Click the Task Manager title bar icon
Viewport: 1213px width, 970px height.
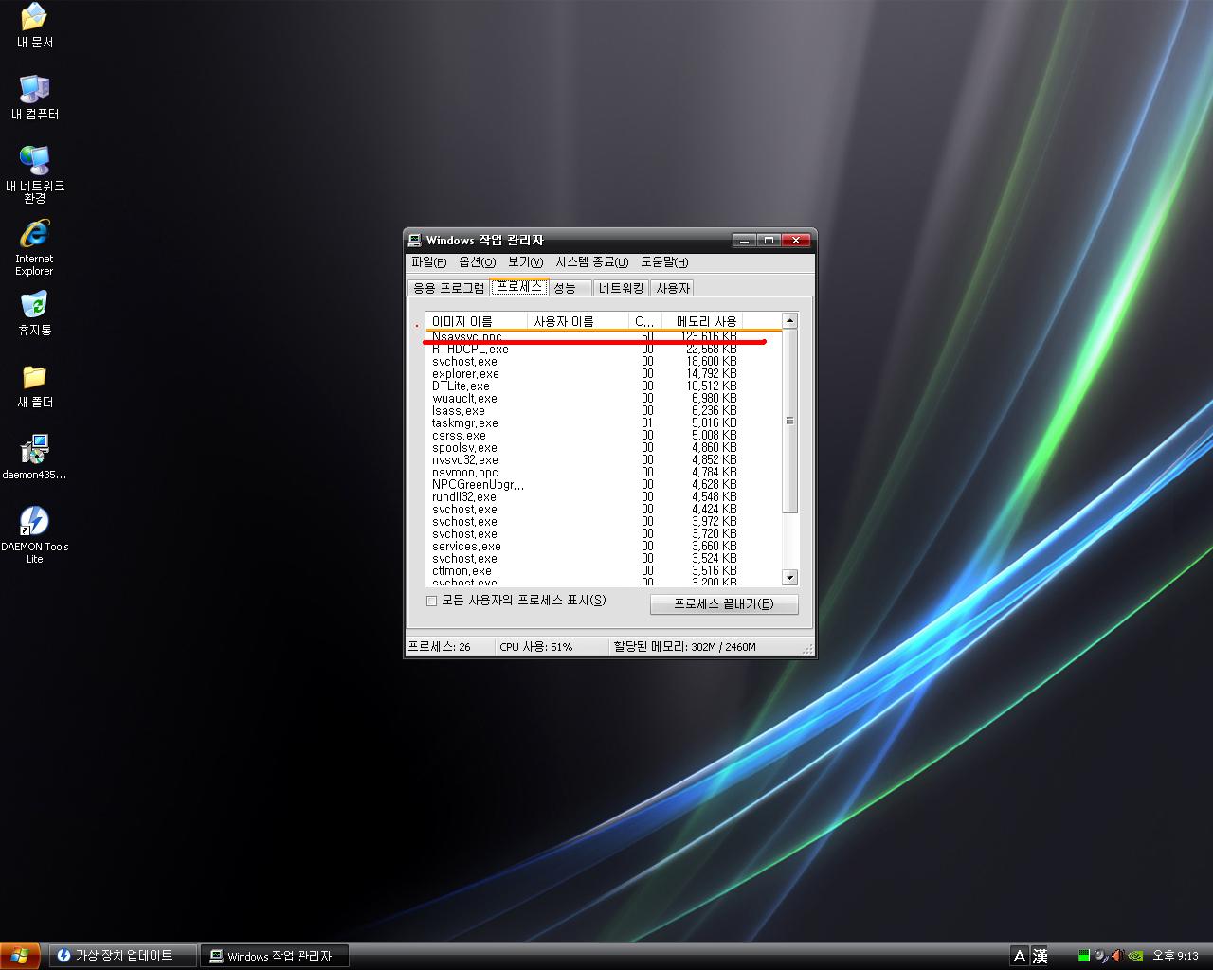click(x=415, y=241)
